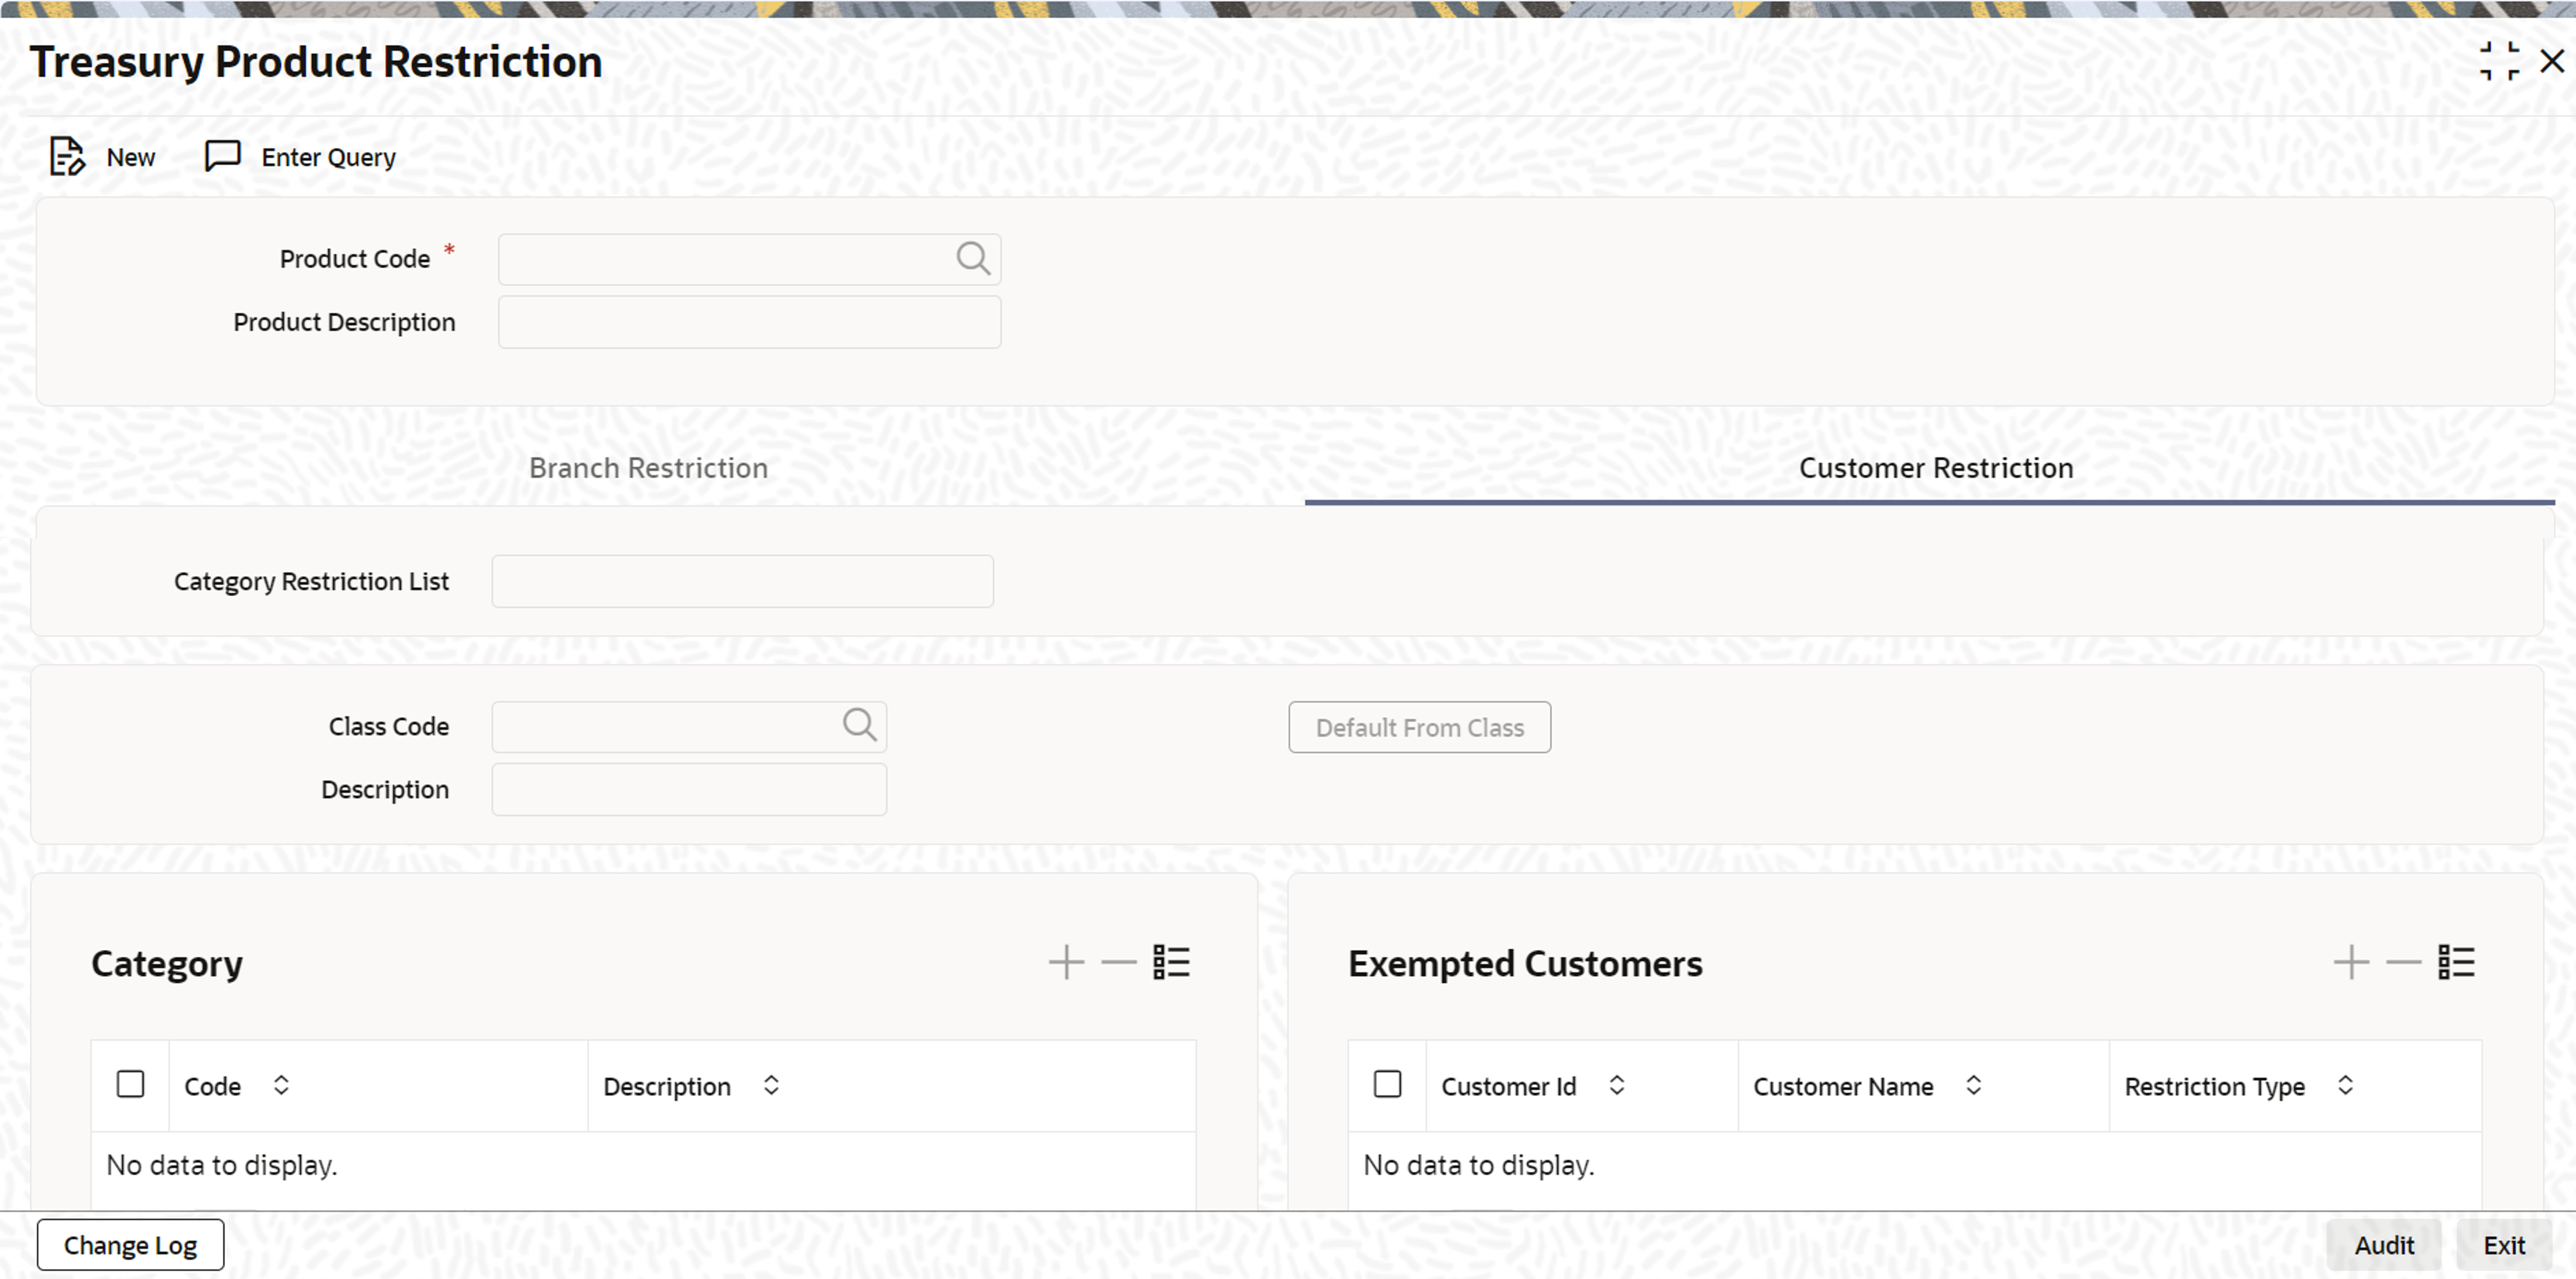Sort Category table by Code column
Image resolution: width=2576 pixels, height=1279 pixels.
coord(281,1085)
